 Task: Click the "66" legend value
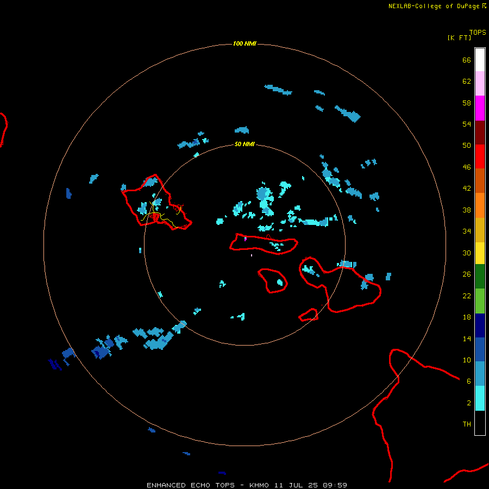tap(467, 60)
